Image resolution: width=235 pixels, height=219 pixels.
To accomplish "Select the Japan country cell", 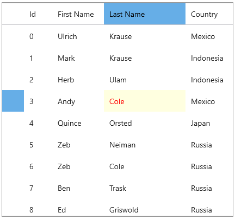I will [x=209, y=123].
